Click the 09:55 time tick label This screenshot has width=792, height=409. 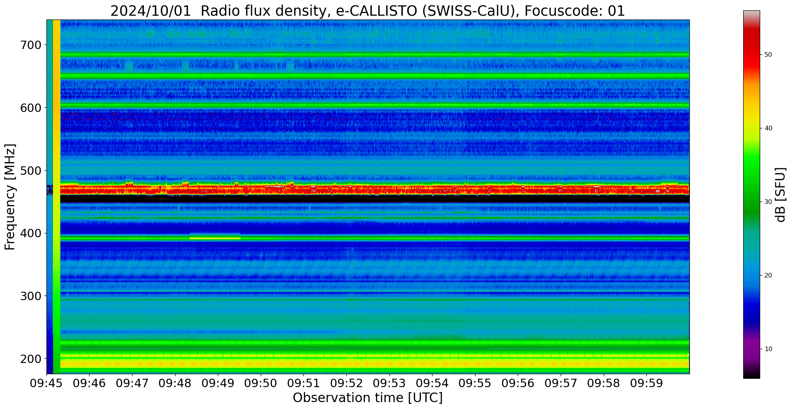coord(476,384)
